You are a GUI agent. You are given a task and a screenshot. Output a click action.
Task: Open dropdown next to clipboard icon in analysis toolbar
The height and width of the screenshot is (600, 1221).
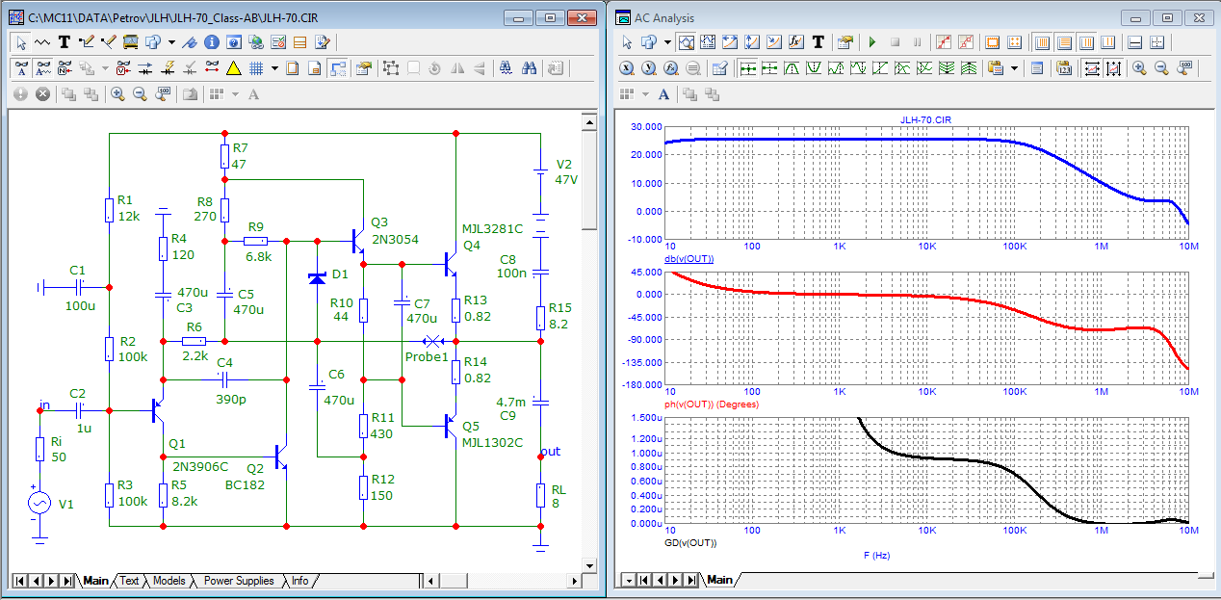1014,68
